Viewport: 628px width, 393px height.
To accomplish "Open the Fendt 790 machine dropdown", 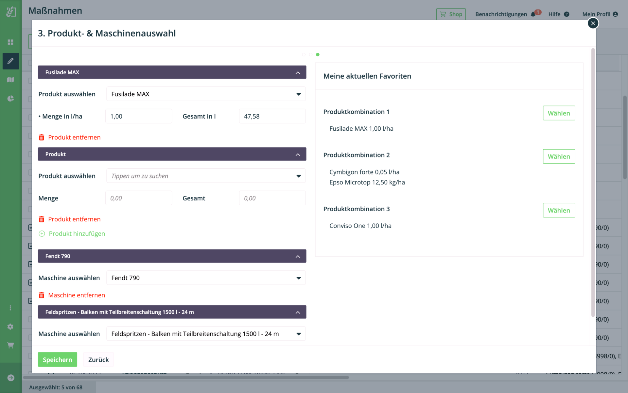I will 206,278.
